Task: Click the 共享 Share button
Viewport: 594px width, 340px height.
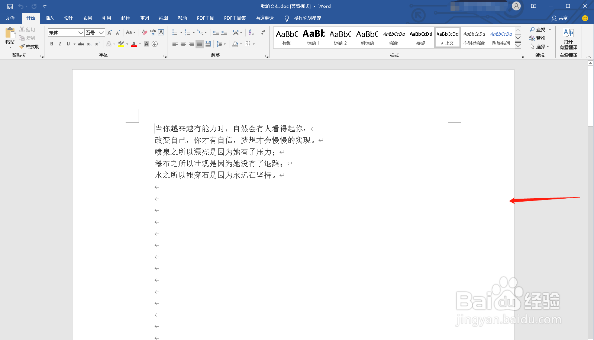Action: pyautogui.click(x=560, y=18)
